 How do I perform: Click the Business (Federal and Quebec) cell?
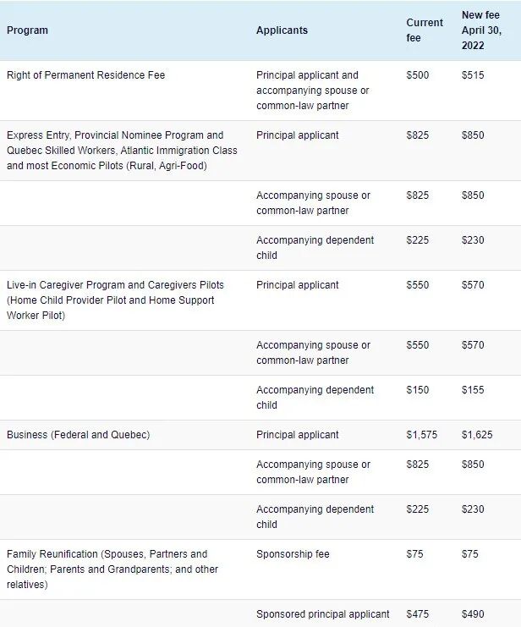click(78, 435)
